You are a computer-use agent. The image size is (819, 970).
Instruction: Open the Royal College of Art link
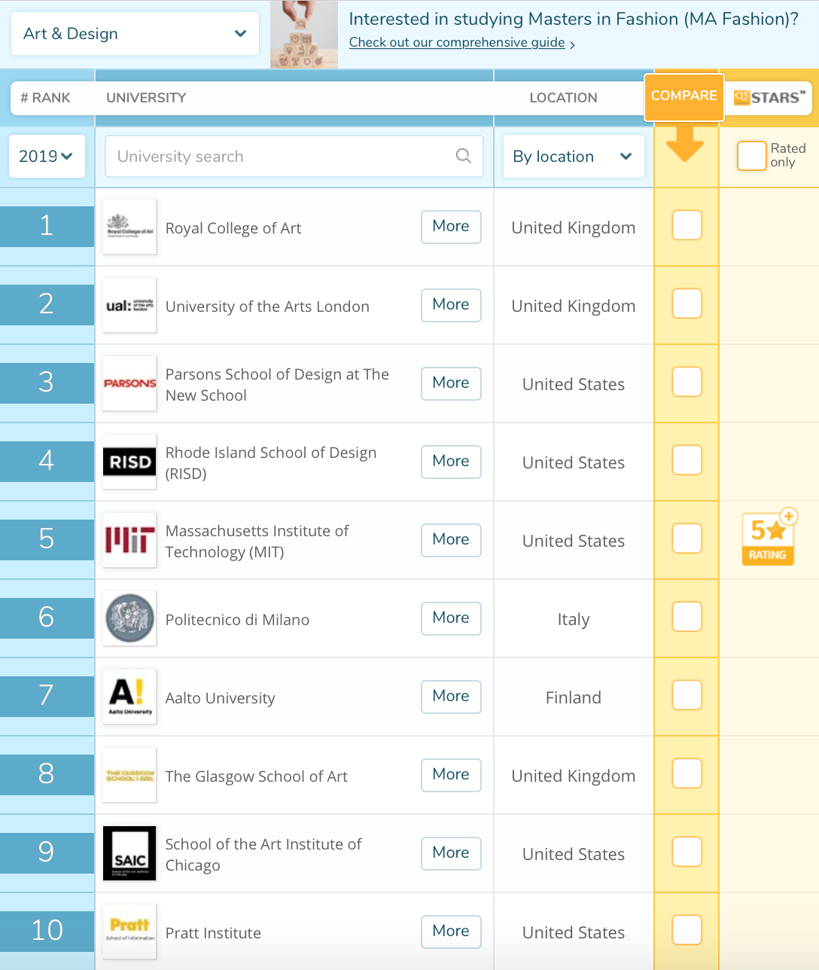[233, 228]
